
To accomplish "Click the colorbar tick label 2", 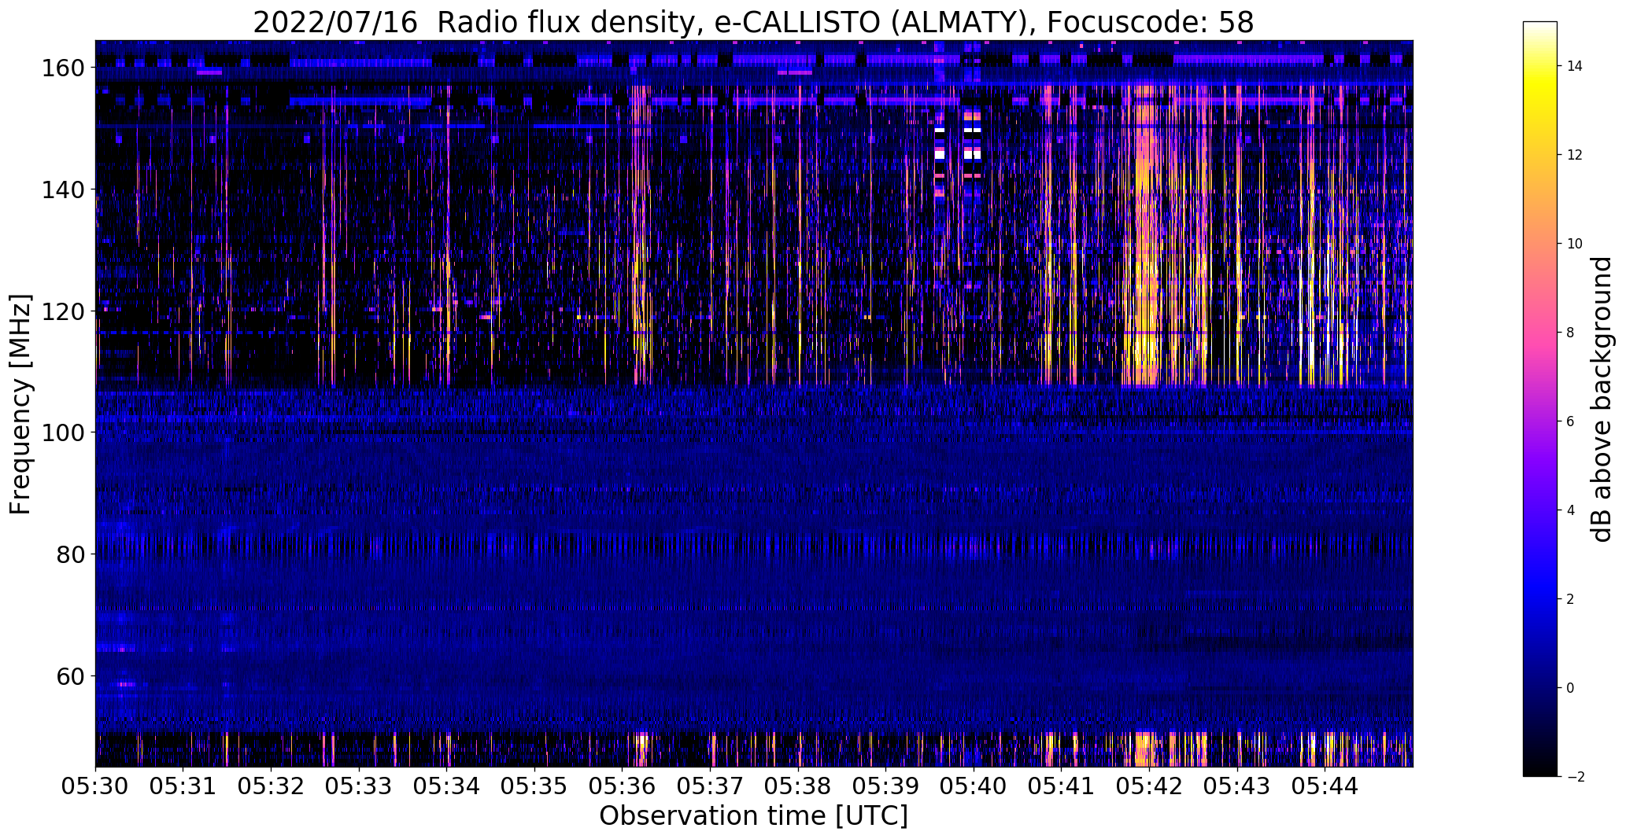I will (1571, 599).
